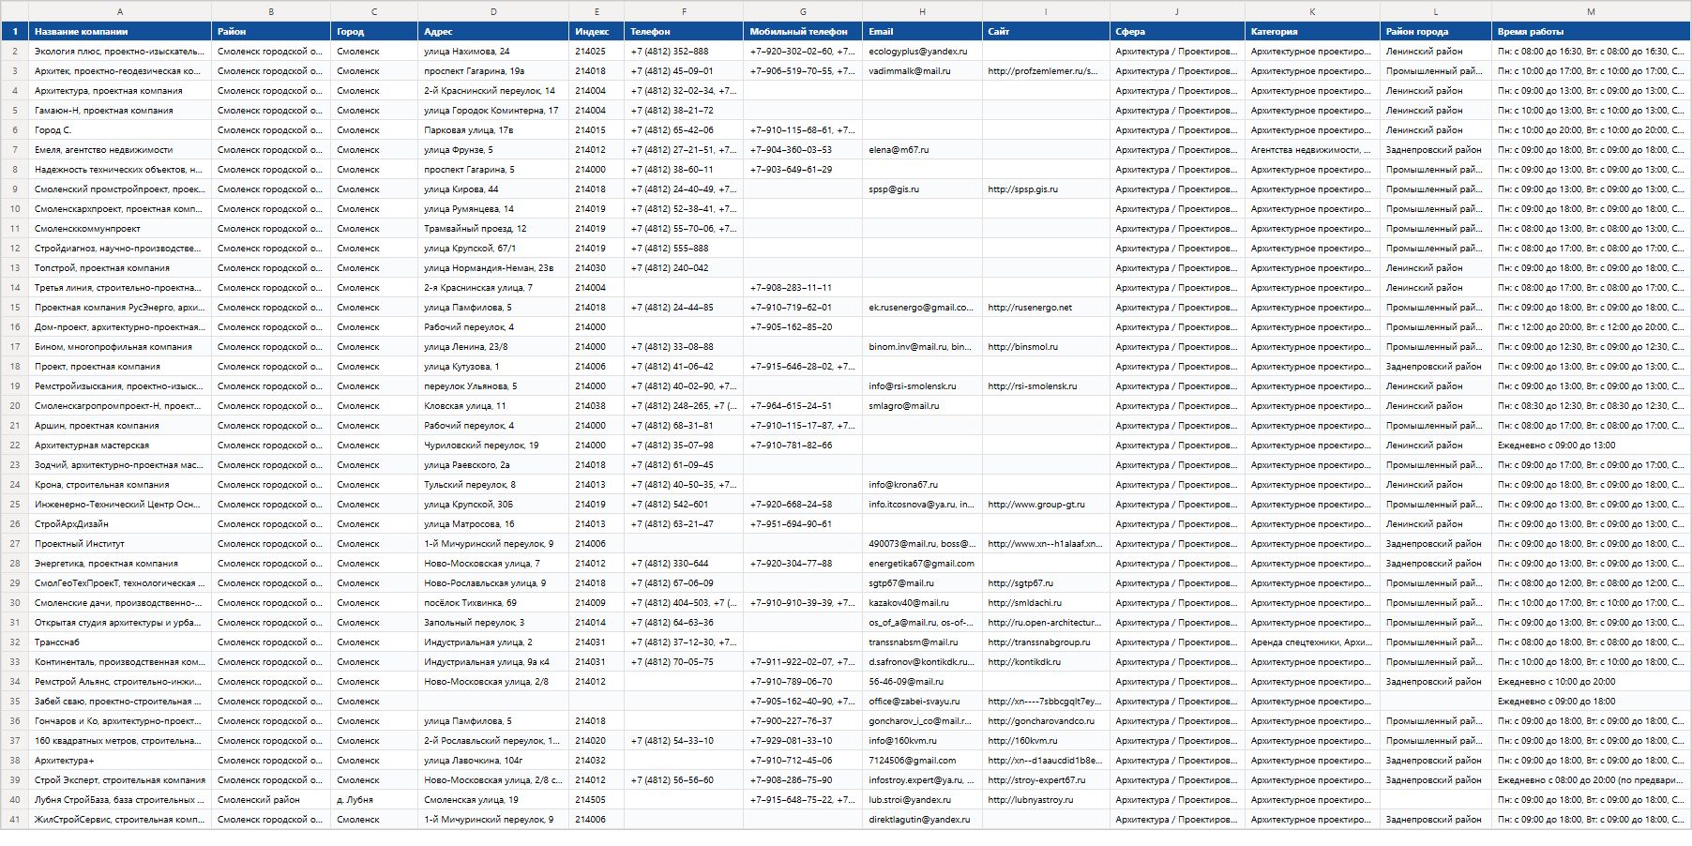
Task: Select cell 'Емеля, агентство недвижимости'
Action: pos(120,149)
